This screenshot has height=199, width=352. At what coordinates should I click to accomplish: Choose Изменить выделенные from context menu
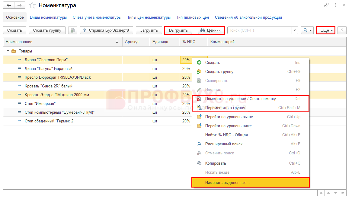(x=250, y=182)
